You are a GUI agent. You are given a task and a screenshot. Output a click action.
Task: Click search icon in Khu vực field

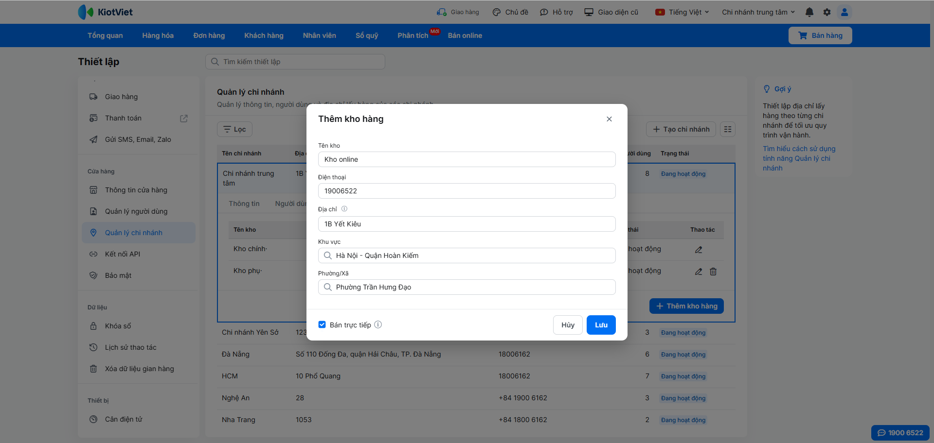click(x=328, y=256)
